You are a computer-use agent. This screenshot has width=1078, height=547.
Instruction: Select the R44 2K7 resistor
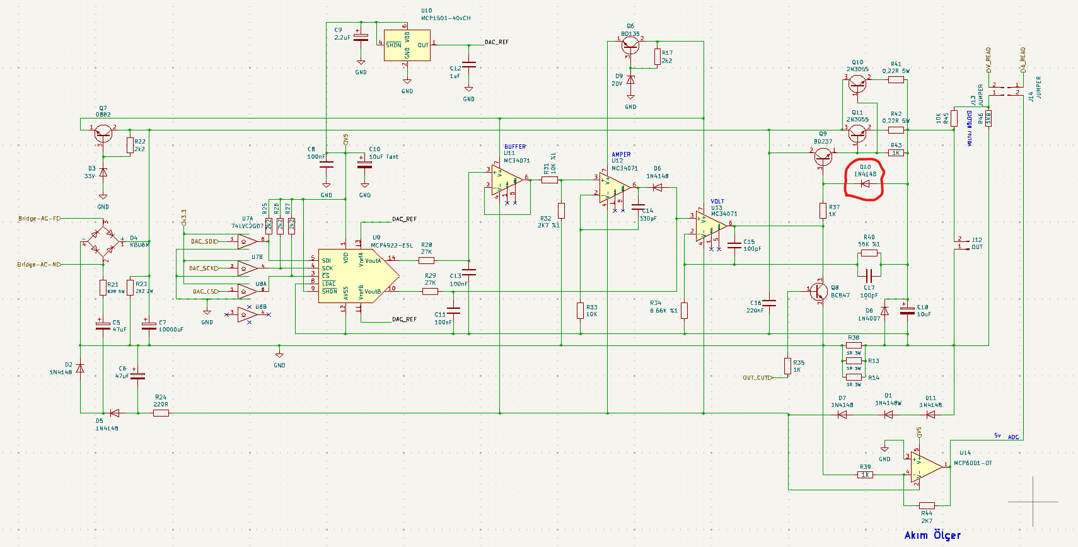point(927,505)
